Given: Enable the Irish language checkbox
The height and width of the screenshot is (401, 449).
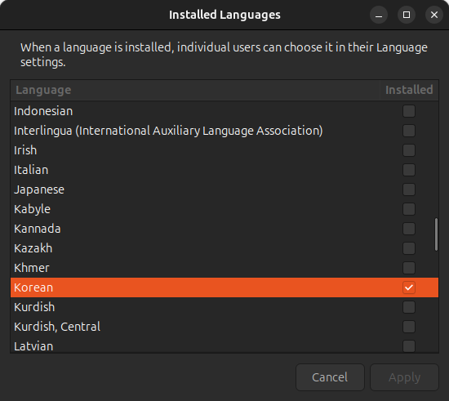Looking at the screenshot, I should pyautogui.click(x=409, y=150).
